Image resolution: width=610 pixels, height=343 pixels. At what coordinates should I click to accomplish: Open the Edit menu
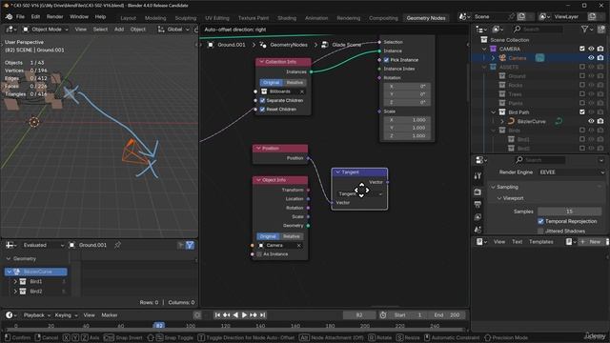click(35, 17)
